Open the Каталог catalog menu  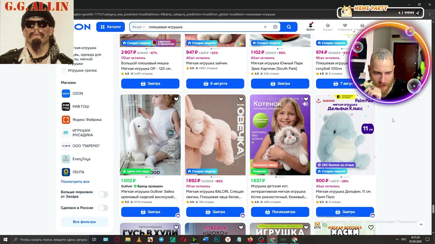point(110,27)
